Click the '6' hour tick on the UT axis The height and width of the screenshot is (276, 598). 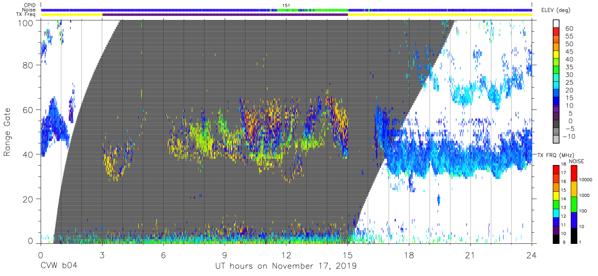[x=163, y=254]
